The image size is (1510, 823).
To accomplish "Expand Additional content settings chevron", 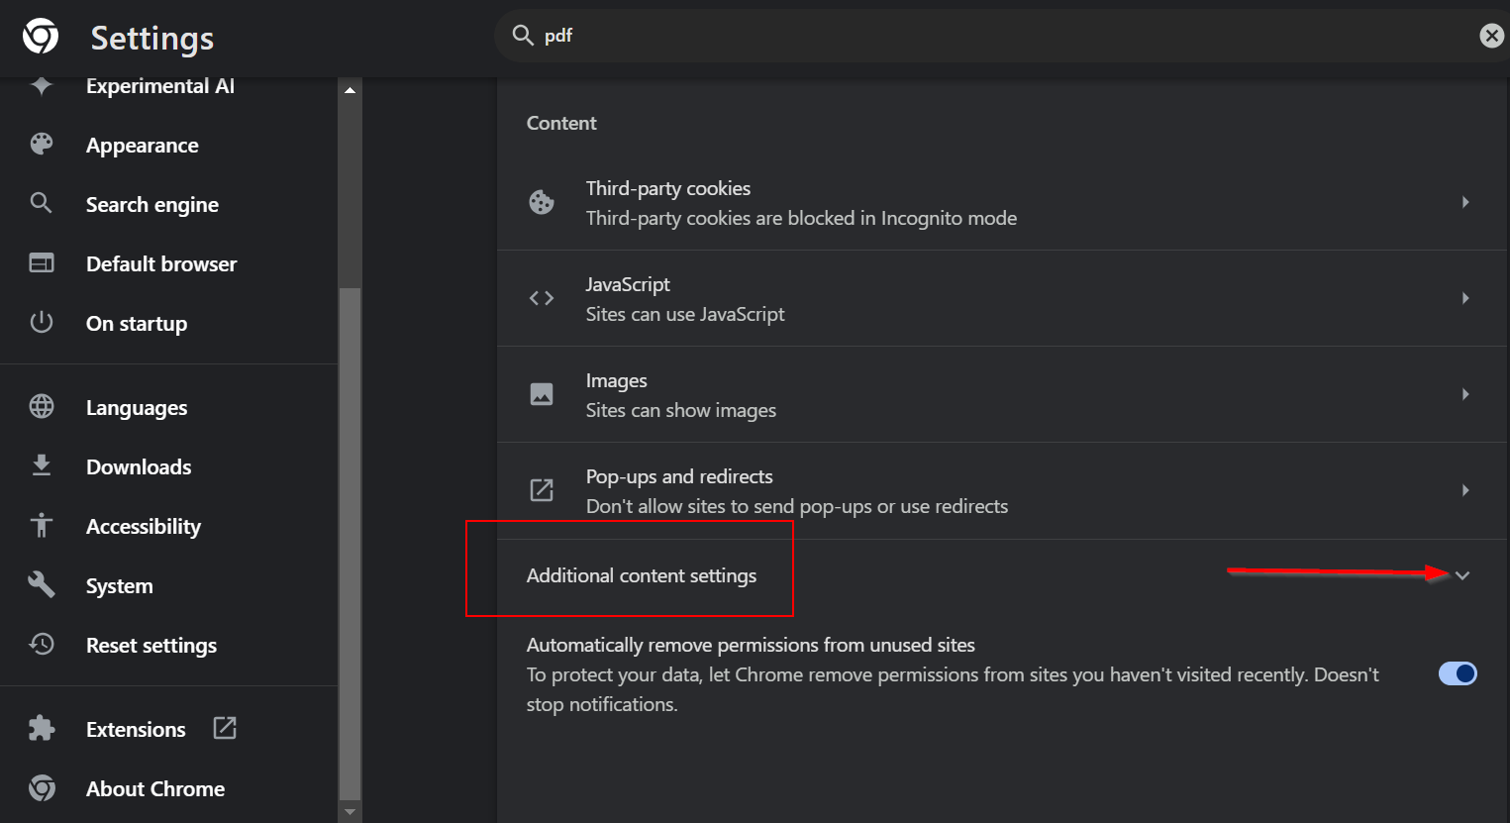I will 1462,575.
